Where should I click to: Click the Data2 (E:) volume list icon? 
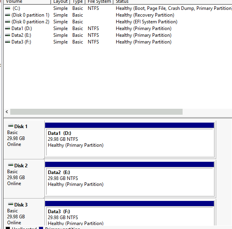tap(8, 35)
